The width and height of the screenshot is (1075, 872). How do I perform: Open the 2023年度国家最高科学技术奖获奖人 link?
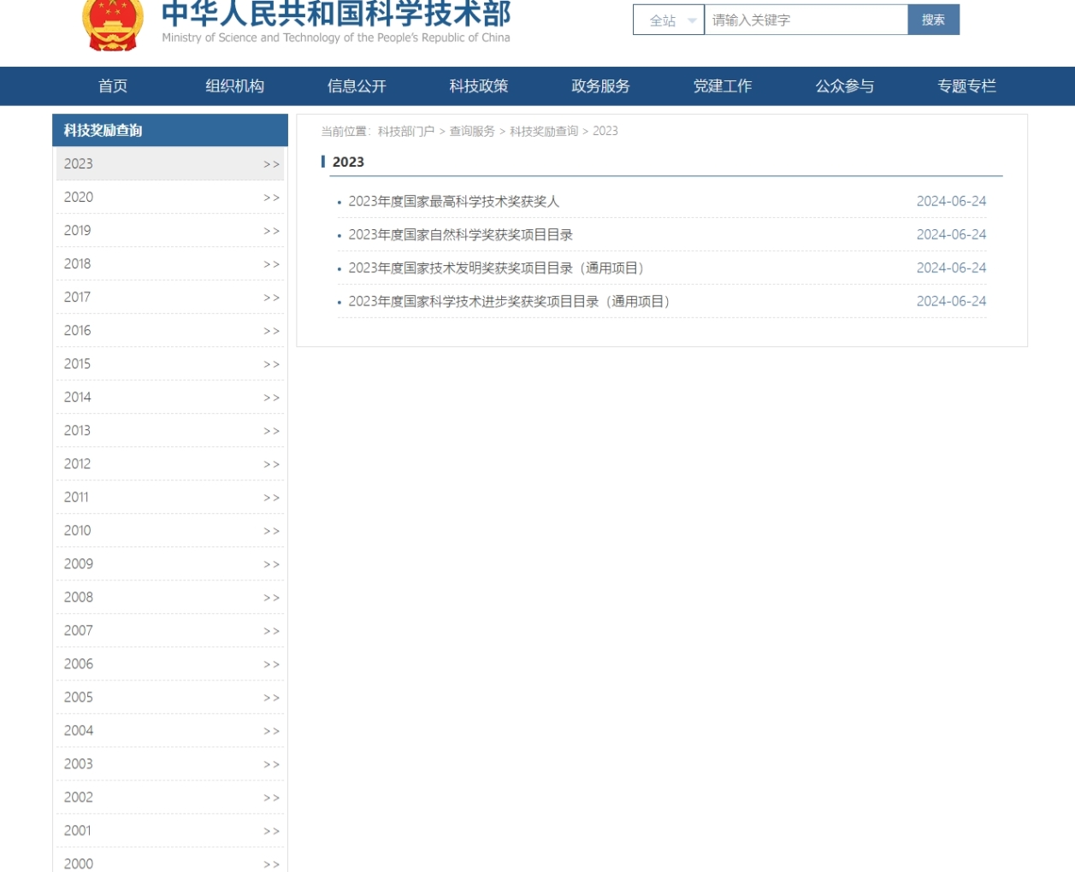coord(453,202)
